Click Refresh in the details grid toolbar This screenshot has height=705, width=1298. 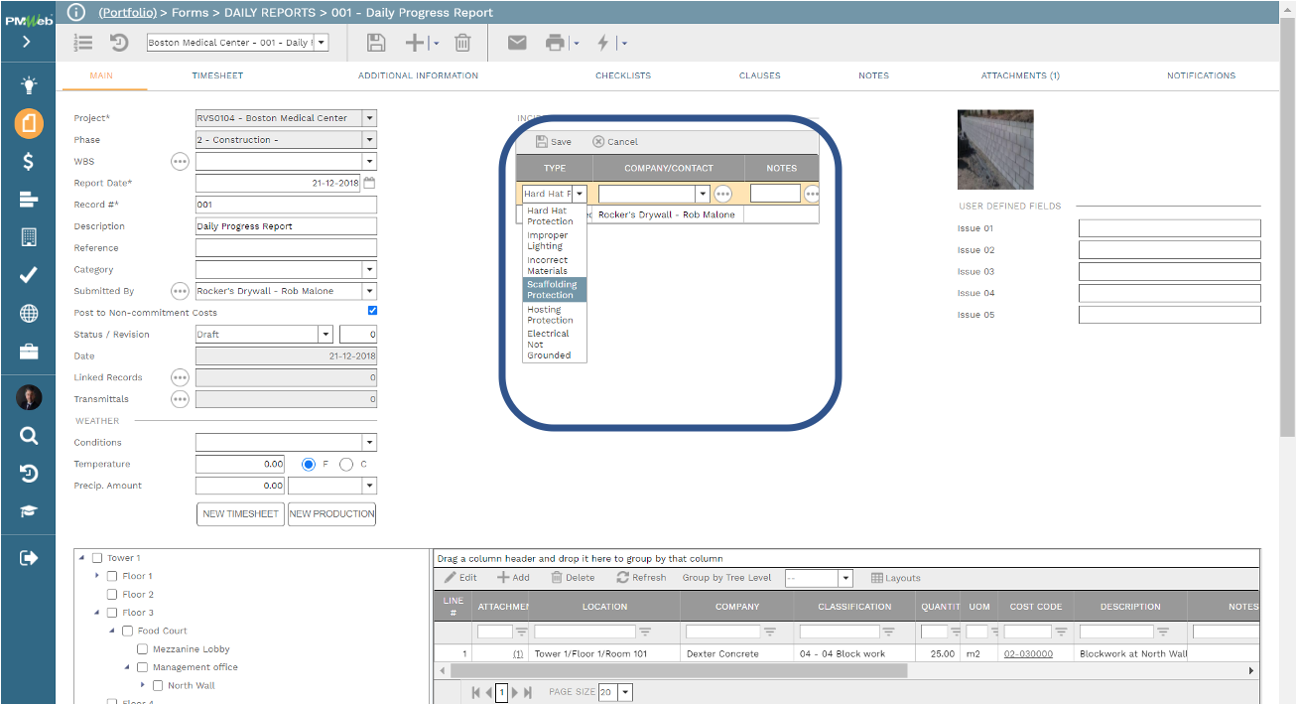click(x=641, y=578)
